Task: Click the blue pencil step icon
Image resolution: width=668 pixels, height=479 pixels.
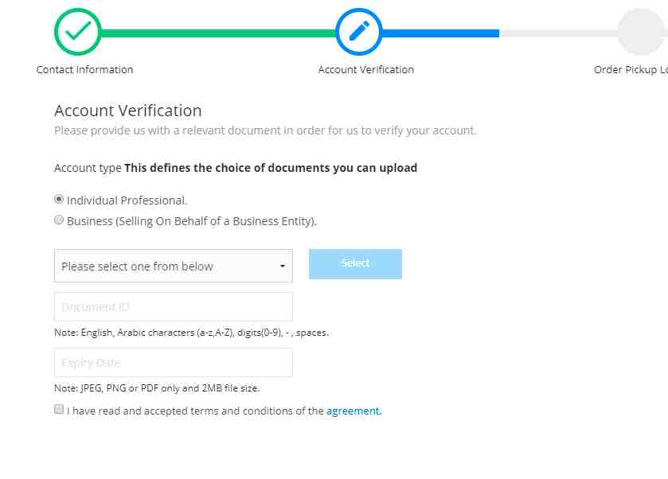Action: [x=359, y=31]
